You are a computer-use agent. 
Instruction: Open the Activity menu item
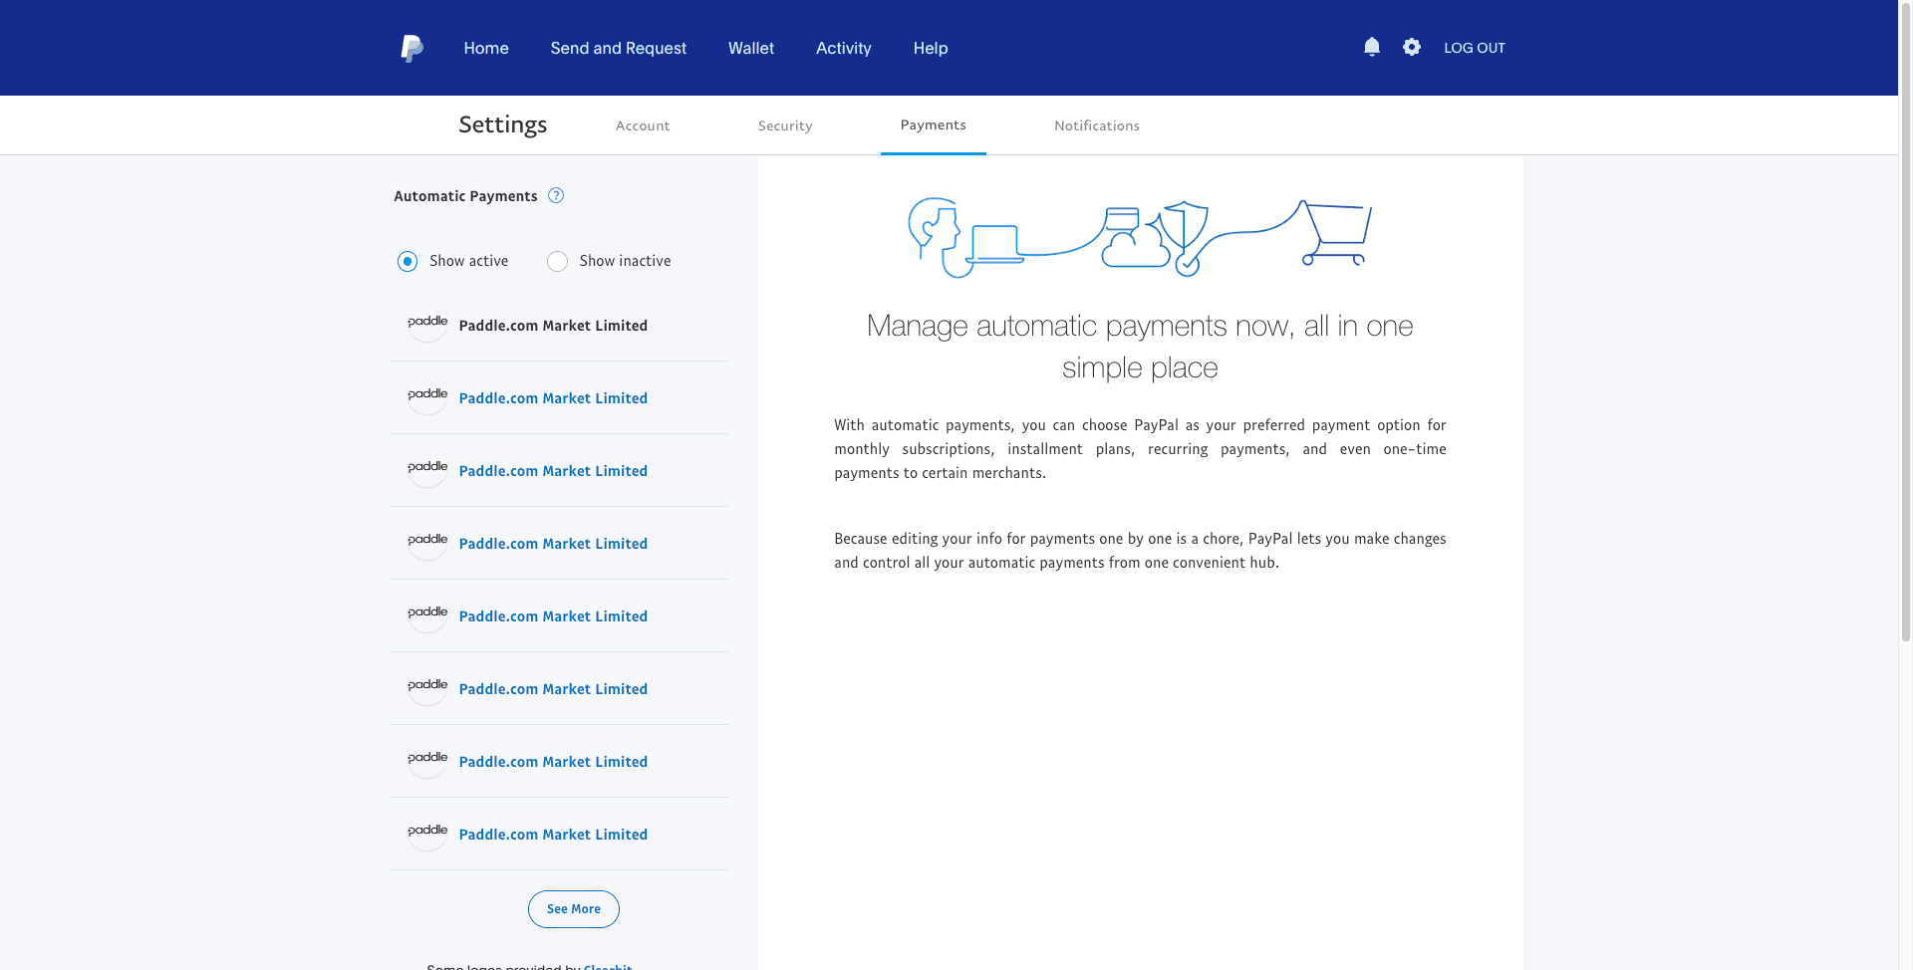coord(843,48)
